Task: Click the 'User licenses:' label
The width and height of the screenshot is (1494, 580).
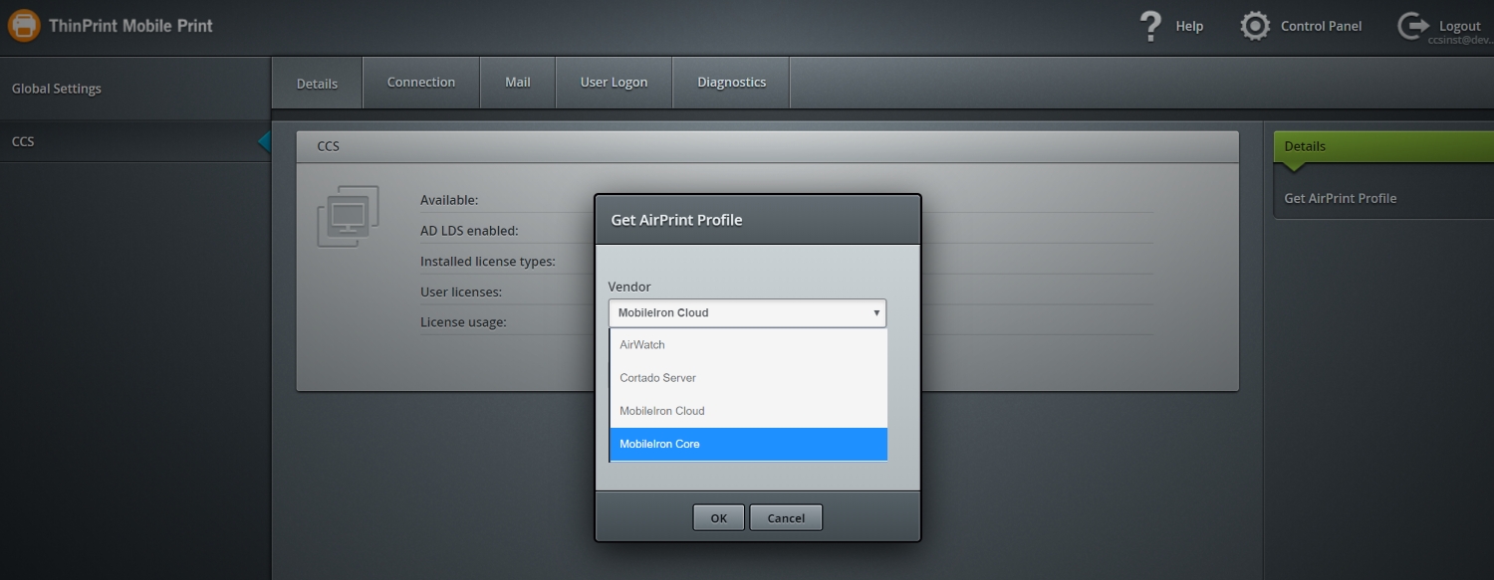Action: 461,292
